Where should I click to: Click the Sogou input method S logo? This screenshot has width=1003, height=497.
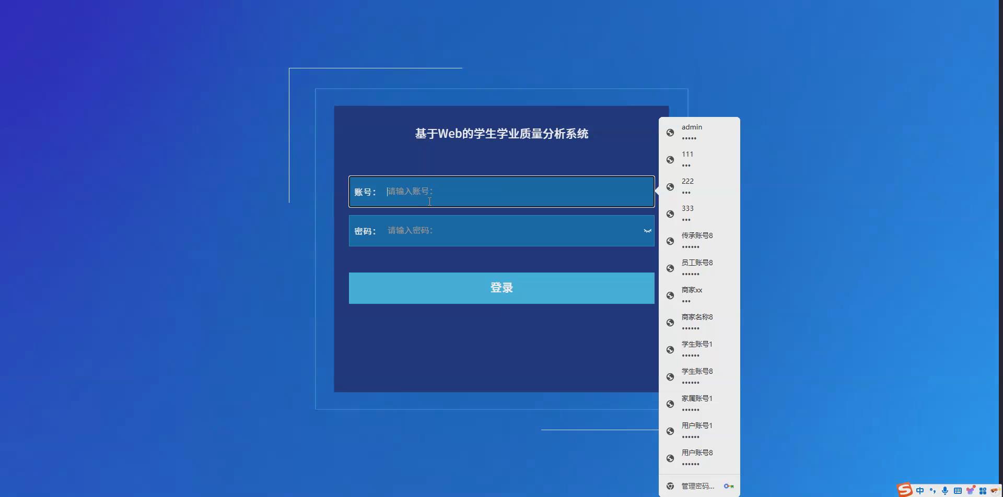pyautogui.click(x=904, y=490)
